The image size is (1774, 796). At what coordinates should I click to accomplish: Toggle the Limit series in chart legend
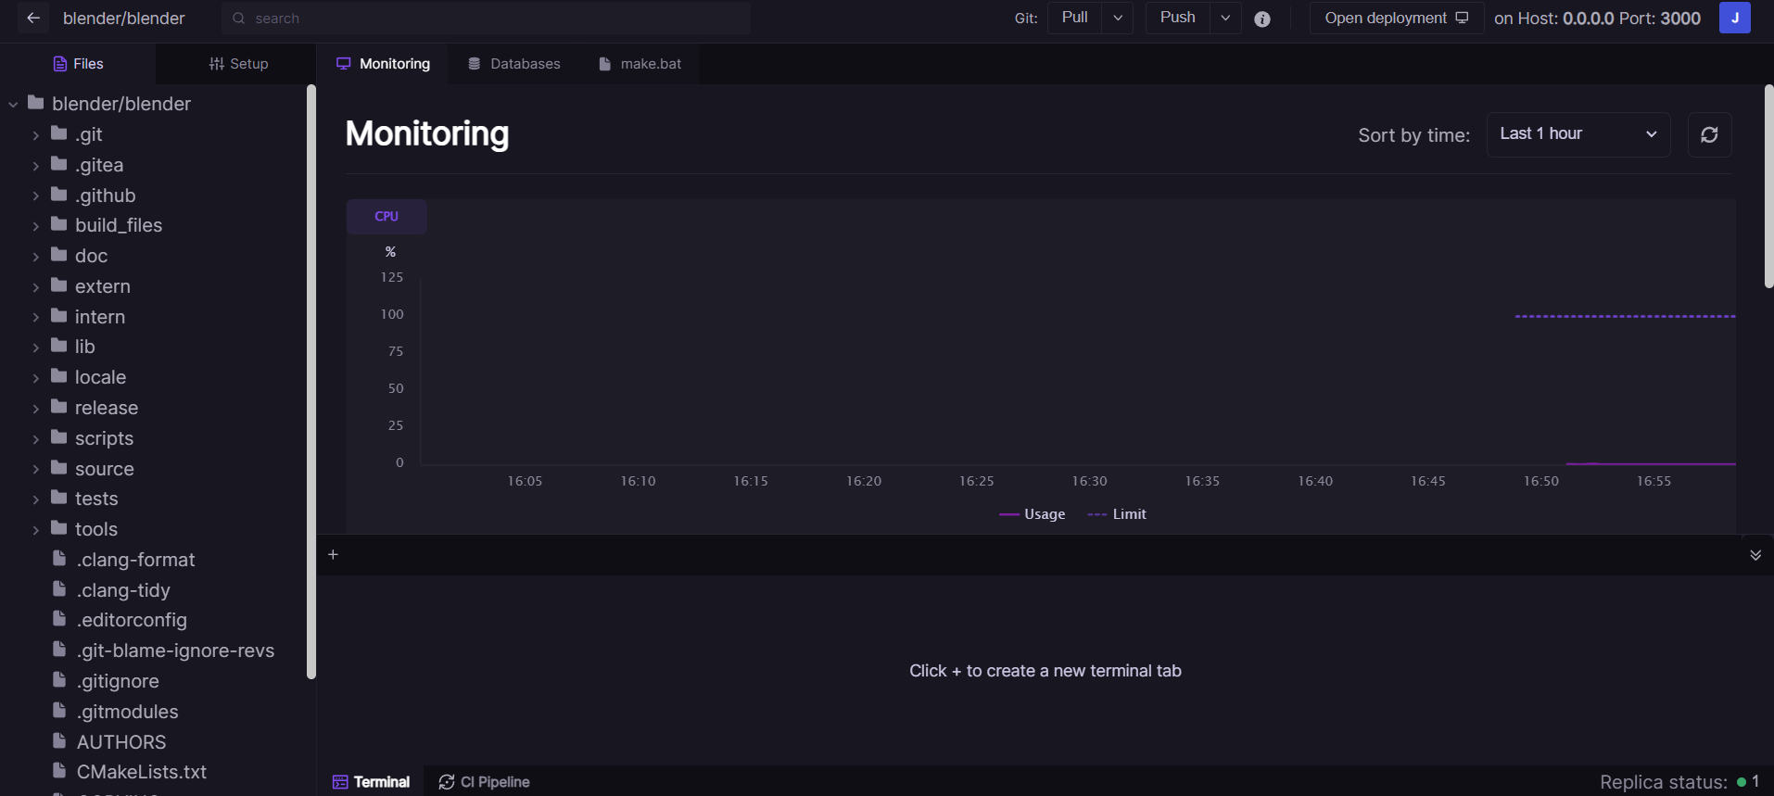click(x=1118, y=514)
